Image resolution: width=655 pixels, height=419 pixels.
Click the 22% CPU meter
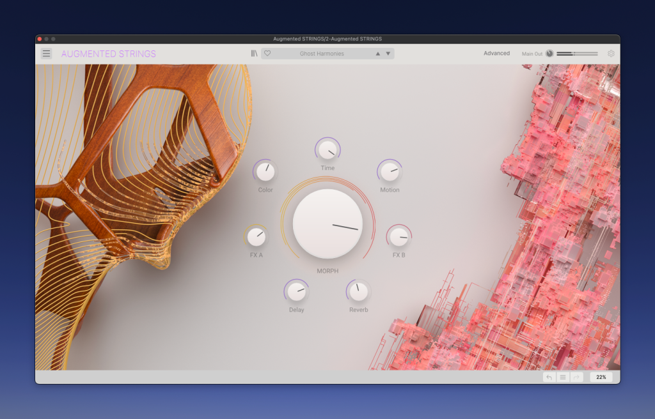[x=601, y=377]
